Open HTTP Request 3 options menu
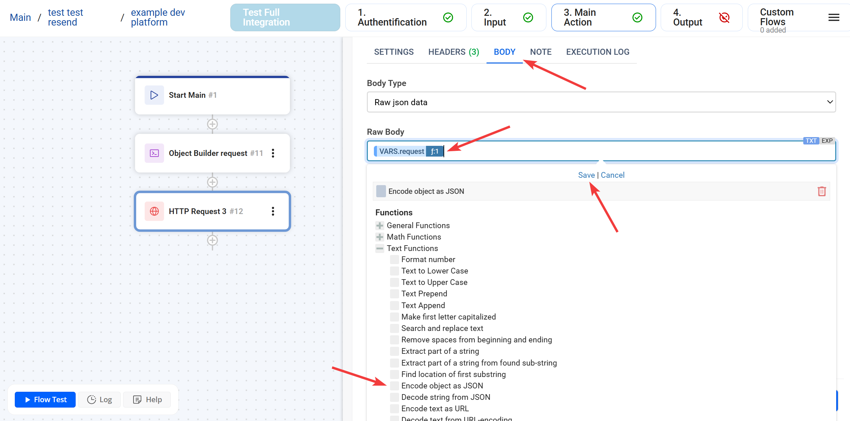This screenshot has height=421, width=850. (x=273, y=211)
